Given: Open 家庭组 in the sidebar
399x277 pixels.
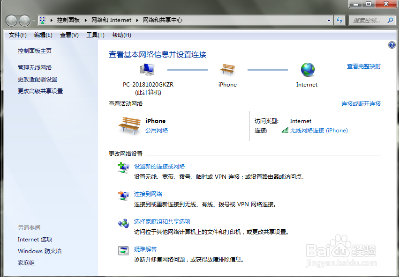Looking at the screenshot, I should [x=26, y=263].
